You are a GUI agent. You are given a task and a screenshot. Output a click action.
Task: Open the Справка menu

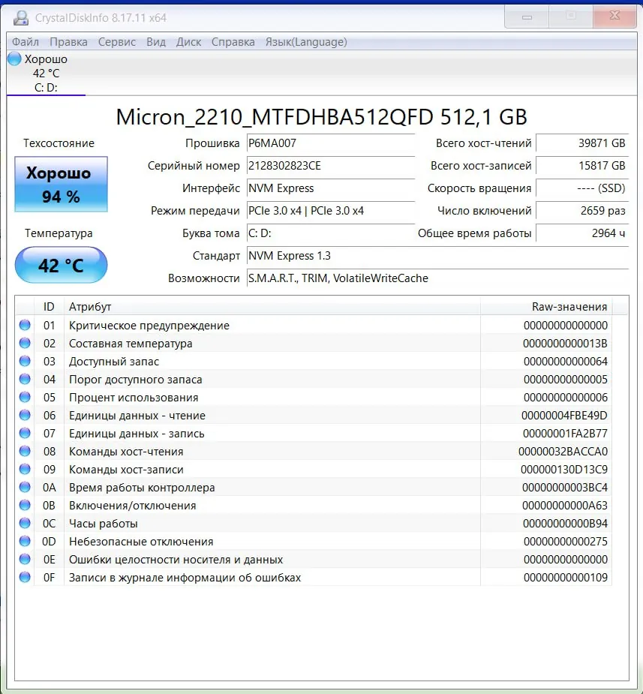pos(233,42)
